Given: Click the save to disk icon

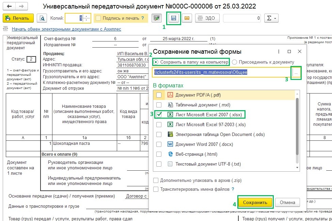Looking at the screenshot, I should (173, 18).
